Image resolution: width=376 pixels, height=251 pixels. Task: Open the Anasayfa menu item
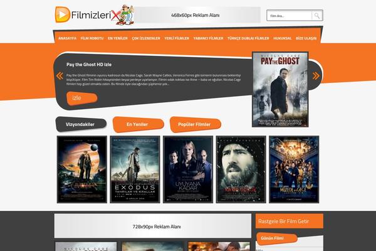coord(68,38)
